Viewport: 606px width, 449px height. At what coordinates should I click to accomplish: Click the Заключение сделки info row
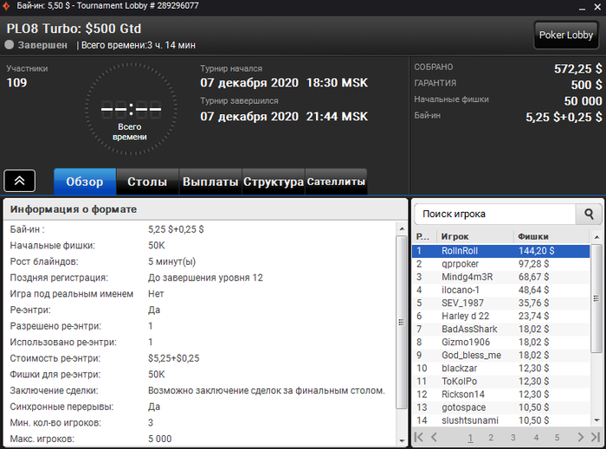tap(200, 391)
